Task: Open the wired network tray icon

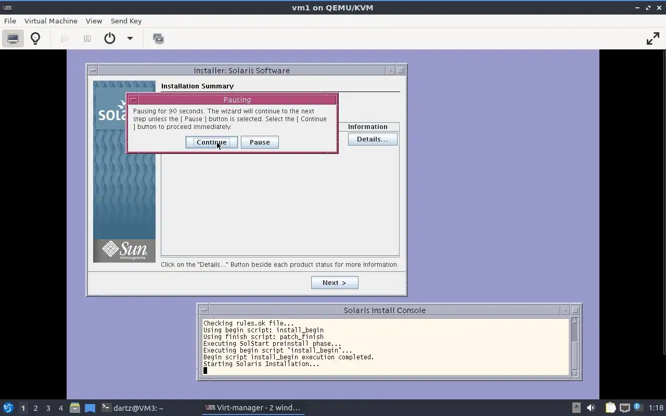Action: pos(624,408)
